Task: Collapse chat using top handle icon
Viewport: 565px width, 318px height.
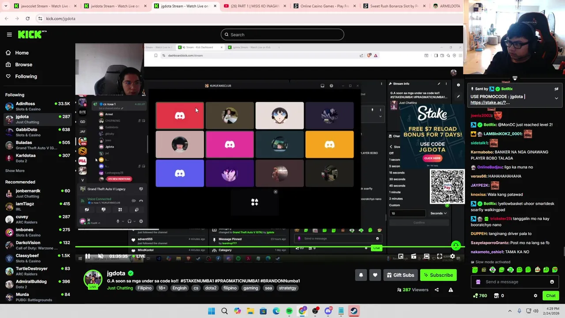Action: pos(515,78)
